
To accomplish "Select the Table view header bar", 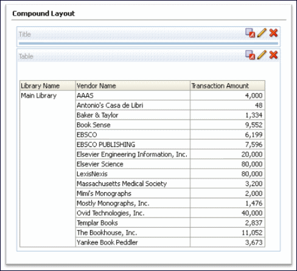I will pos(148,56).
